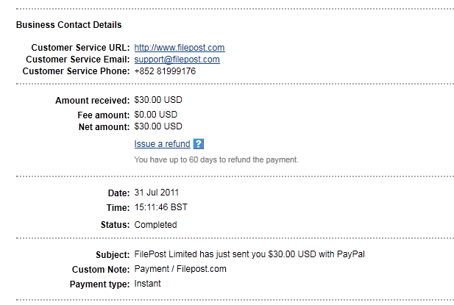Image resolution: width=454 pixels, height=305 pixels.
Task: Click the Completed status text
Action: pyautogui.click(x=155, y=225)
